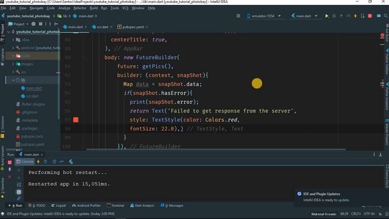Click lib in the breadcrumb bar
Viewport: 389px width, 219px height.
[x=65, y=16]
